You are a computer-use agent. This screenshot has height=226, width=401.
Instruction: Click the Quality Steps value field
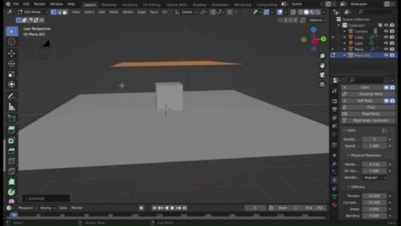[375, 139]
